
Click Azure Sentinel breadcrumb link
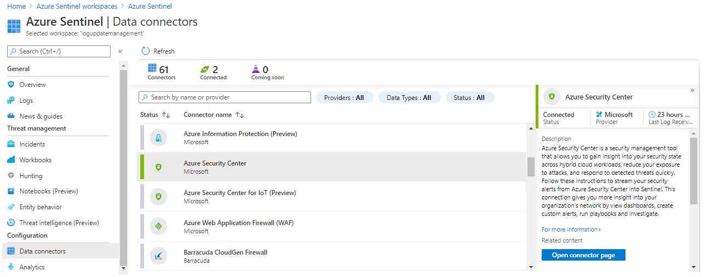click(x=150, y=7)
